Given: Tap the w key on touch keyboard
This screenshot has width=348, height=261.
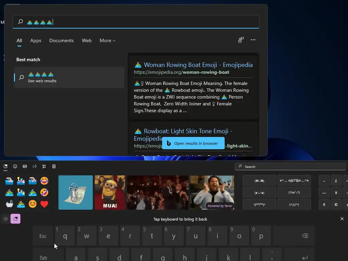Looking at the screenshot, I should pos(87,236).
